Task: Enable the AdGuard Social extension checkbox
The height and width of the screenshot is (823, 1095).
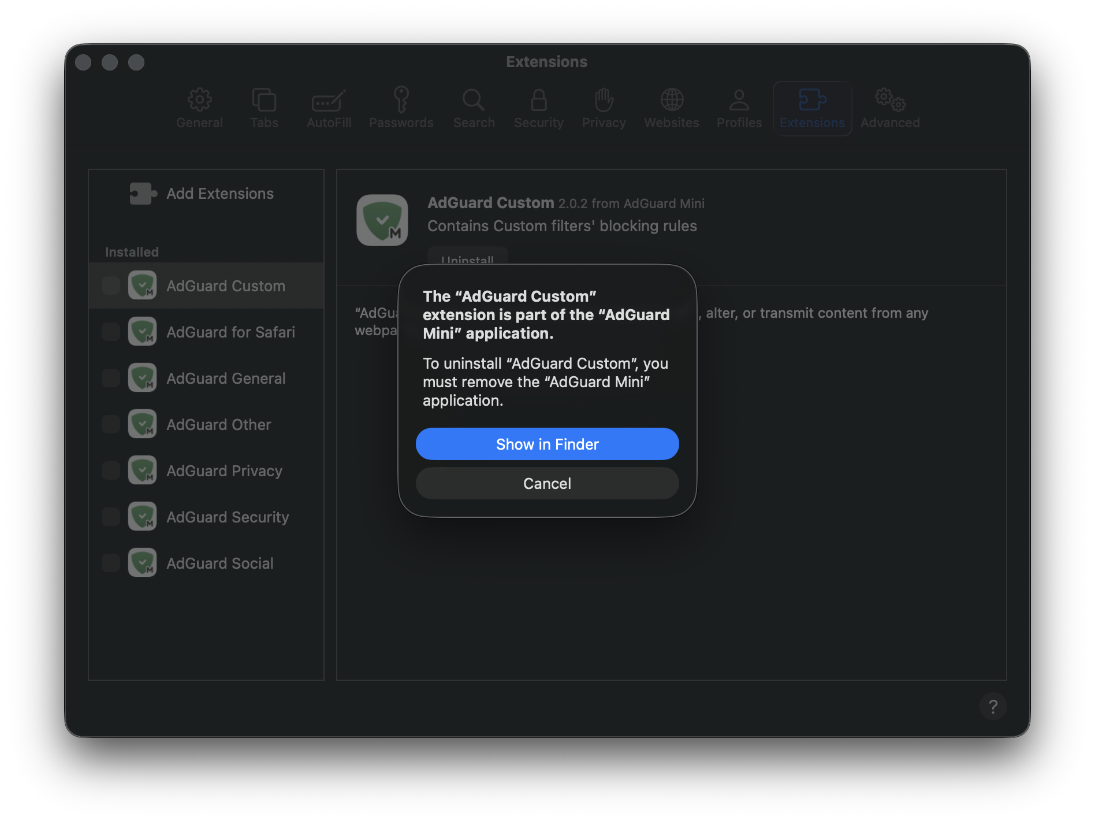Action: (x=110, y=562)
